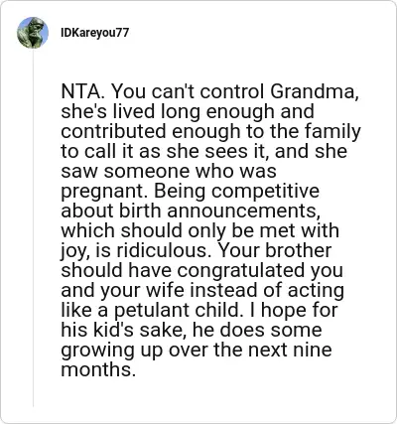Click the word pregnant in the comment
The height and width of the screenshot is (424, 397).
[x=104, y=192]
